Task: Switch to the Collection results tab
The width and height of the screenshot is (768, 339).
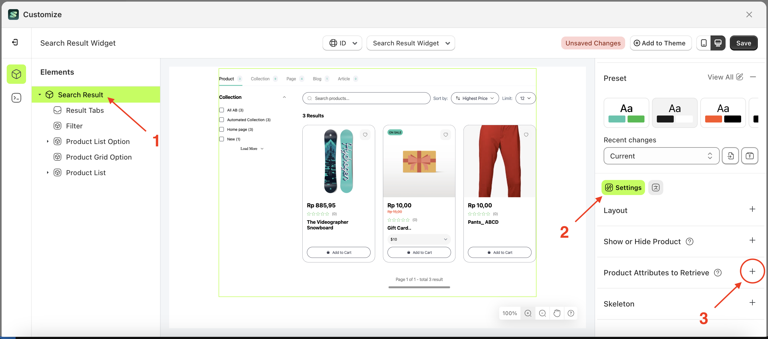Action: pyautogui.click(x=260, y=79)
